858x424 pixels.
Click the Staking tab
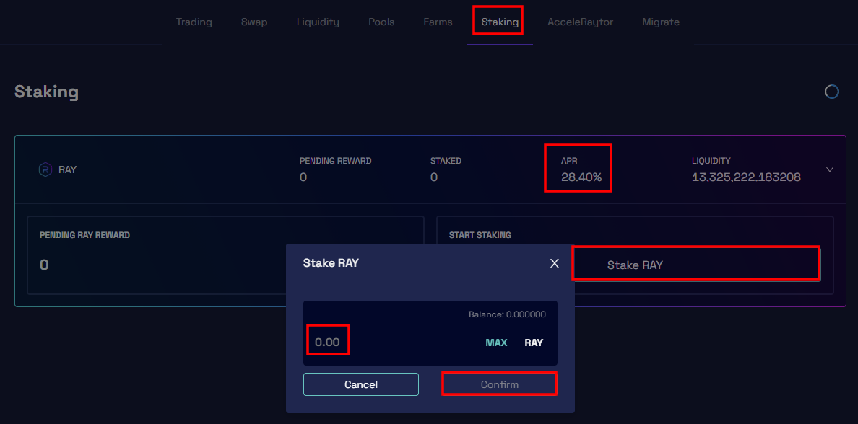click(500, 22)
